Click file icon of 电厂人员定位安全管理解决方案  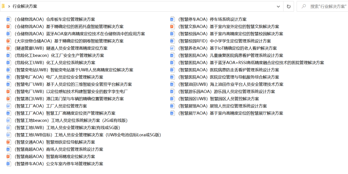(x=9, y=77)
